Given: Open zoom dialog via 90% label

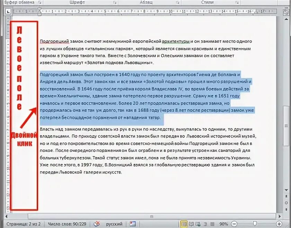Looking at the screenshot, I should click(x=223, y=224).
